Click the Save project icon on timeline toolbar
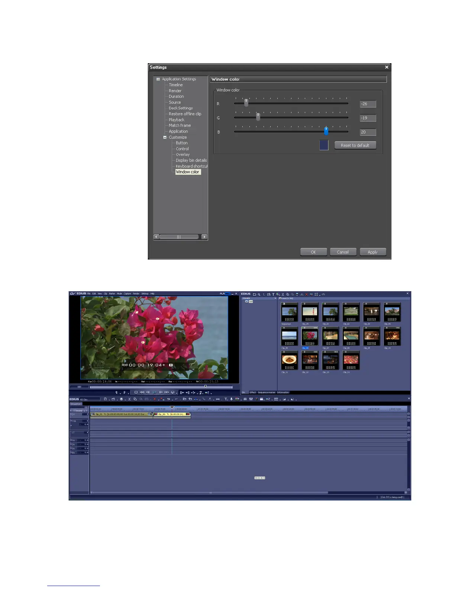Image resolution: width=455 pixels, height=589 pixels. (122, 399)
